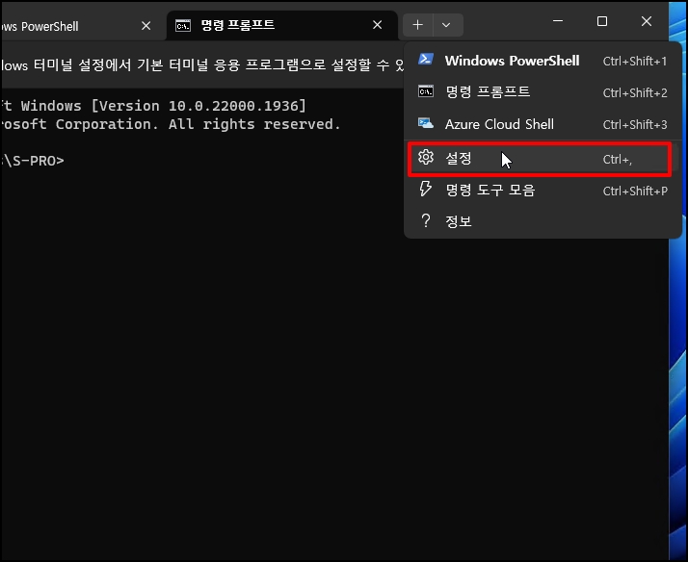The height and width of the screenshot is (562, 688).
Task: Collapse the new tab dropdown chevron
Action: point(447,25)
